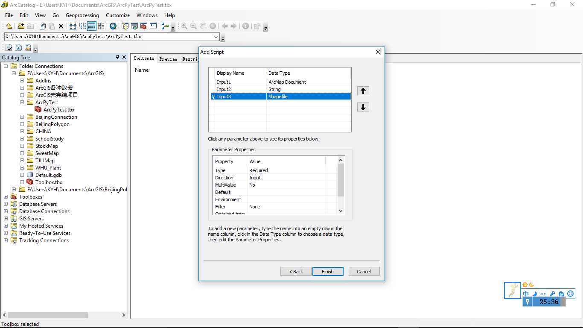The width and height of the screenshot is (583, 328).
Task: Switch to the Preview tab
Action: (168, 59)
